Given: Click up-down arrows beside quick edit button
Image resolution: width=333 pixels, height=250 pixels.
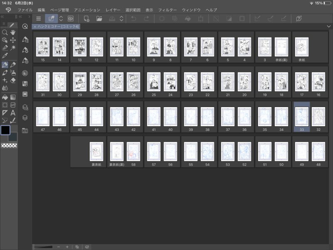Looking at the screenshot, I should coord(61,19).
